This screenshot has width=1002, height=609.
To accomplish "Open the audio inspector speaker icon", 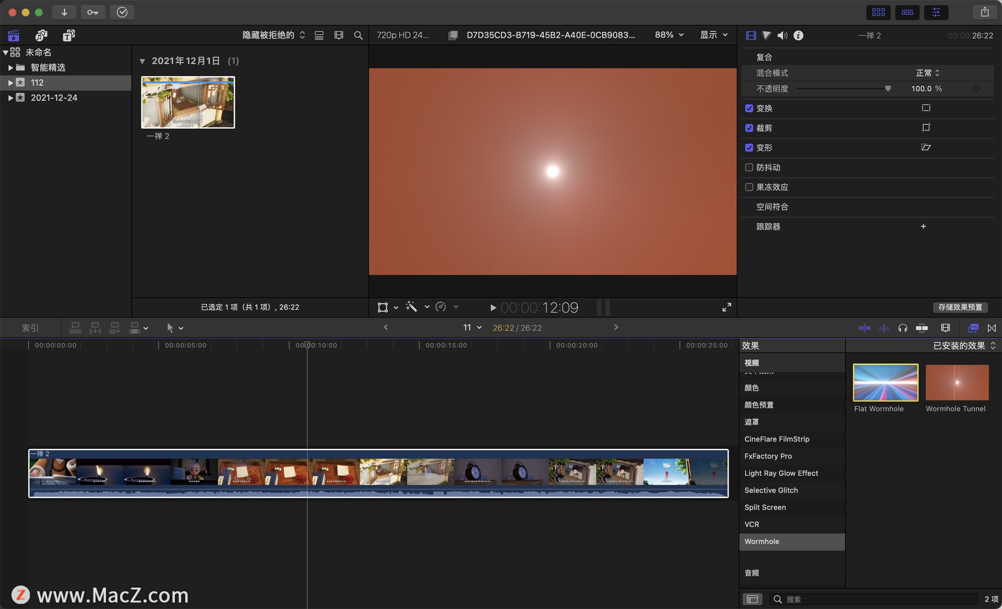I will click(782, 35).
